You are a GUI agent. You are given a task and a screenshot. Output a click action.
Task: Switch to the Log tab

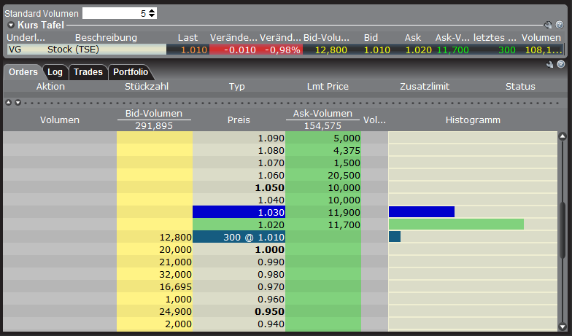click(55, 72)
